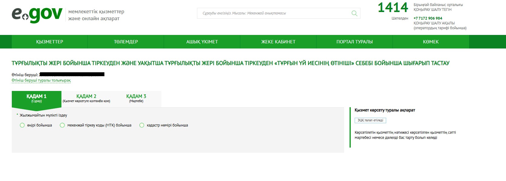Viewport: 506px width, 181px height.
Task: Open the ТӨЛЕМДЕР menu
Action: click(x=126, y=42)
